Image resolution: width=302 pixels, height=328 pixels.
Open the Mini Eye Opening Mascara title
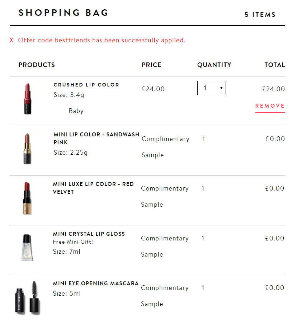[96, 284]
